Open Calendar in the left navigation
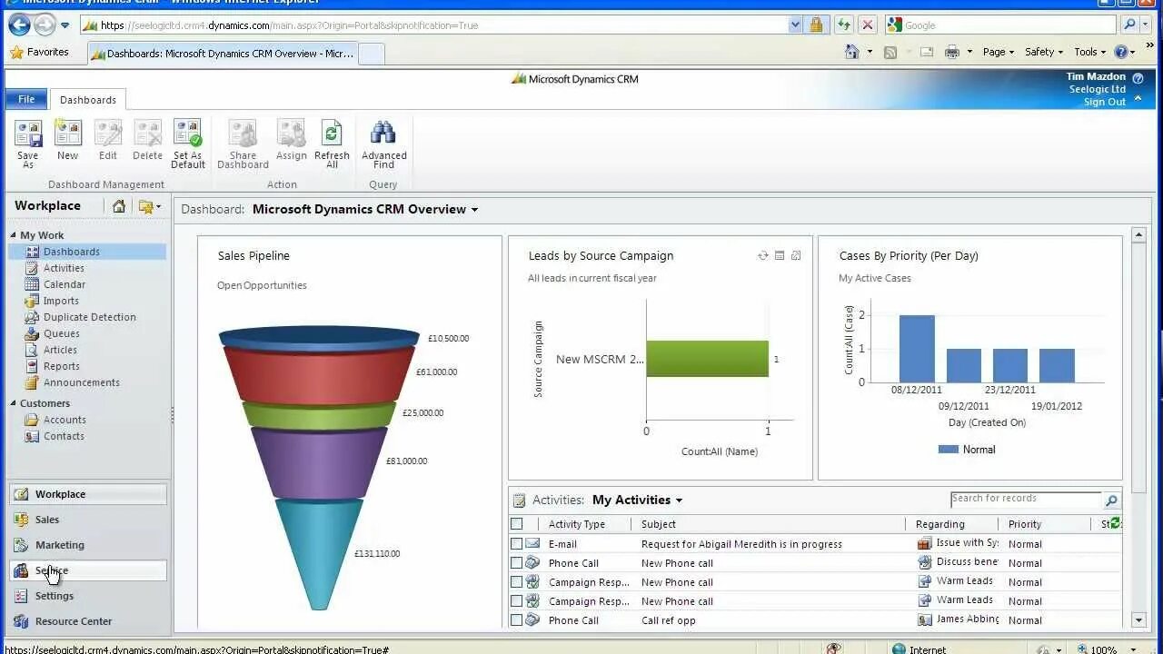This screenshot has height=654, width=1163. point(65,284)
